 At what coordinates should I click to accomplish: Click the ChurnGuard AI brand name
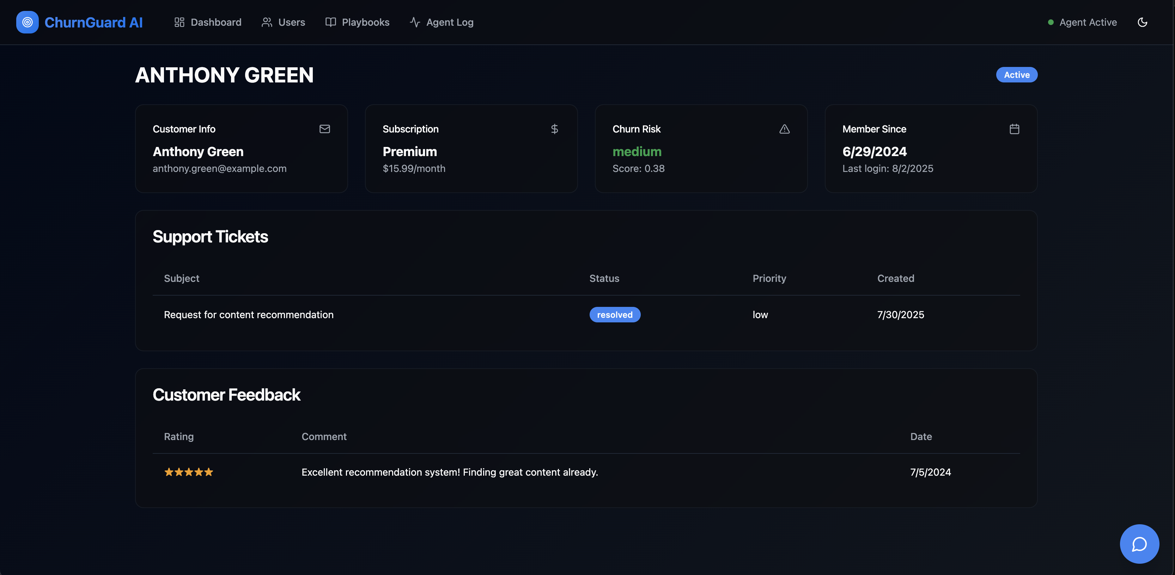(93, 22)
